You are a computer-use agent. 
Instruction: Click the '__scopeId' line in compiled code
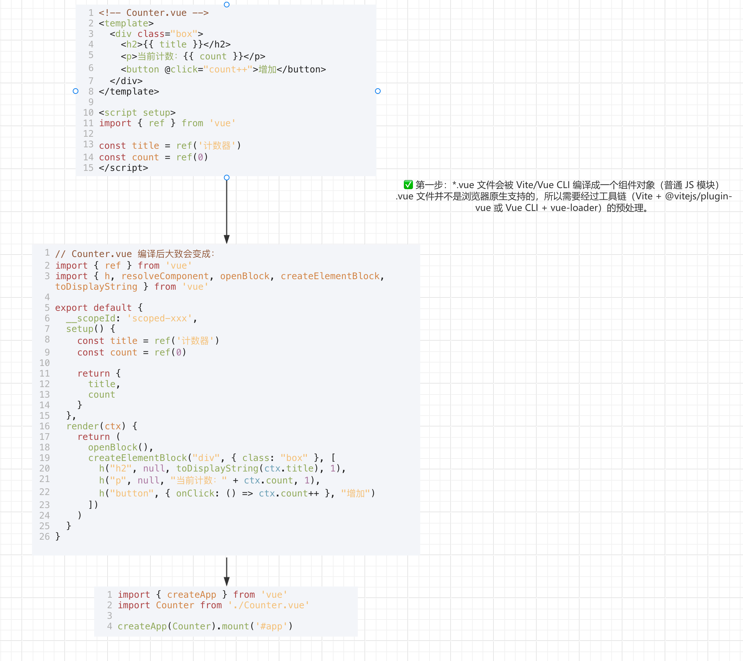[131, 318]
